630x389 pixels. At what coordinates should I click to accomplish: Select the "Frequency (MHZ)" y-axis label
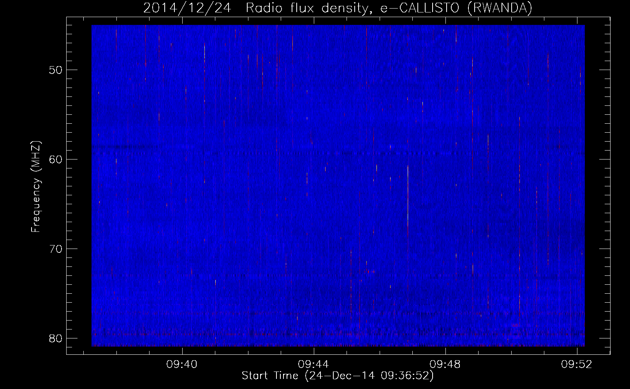[x=36, y=187]
